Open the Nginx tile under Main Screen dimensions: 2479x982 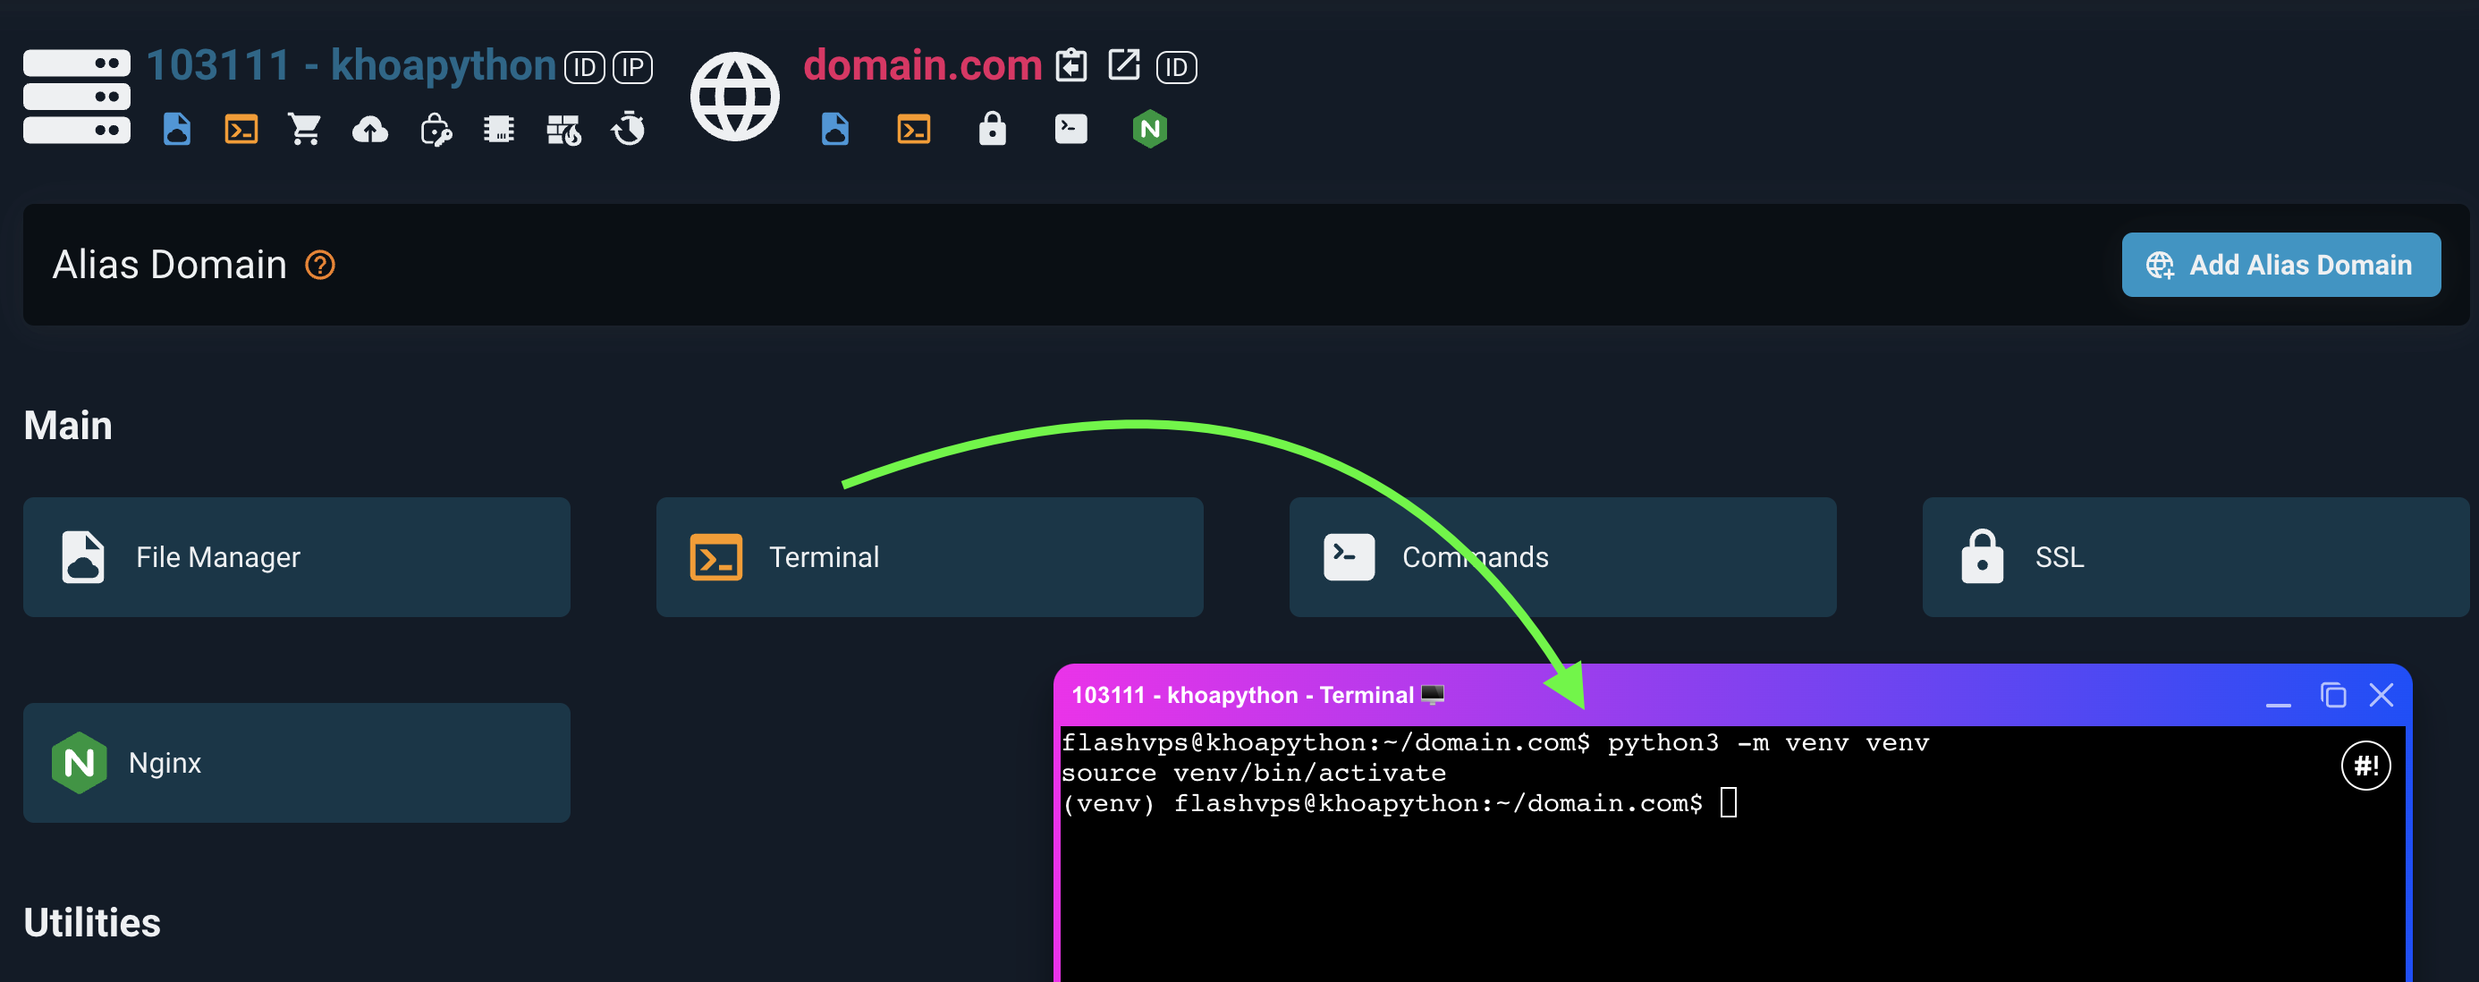pyautogui.click(x=296, y=763)
